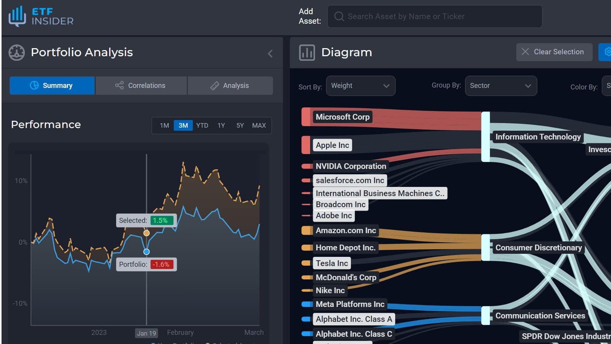
Task: Switch to the Summary tab
Action: pyautogui.click(x=52, y=86)
